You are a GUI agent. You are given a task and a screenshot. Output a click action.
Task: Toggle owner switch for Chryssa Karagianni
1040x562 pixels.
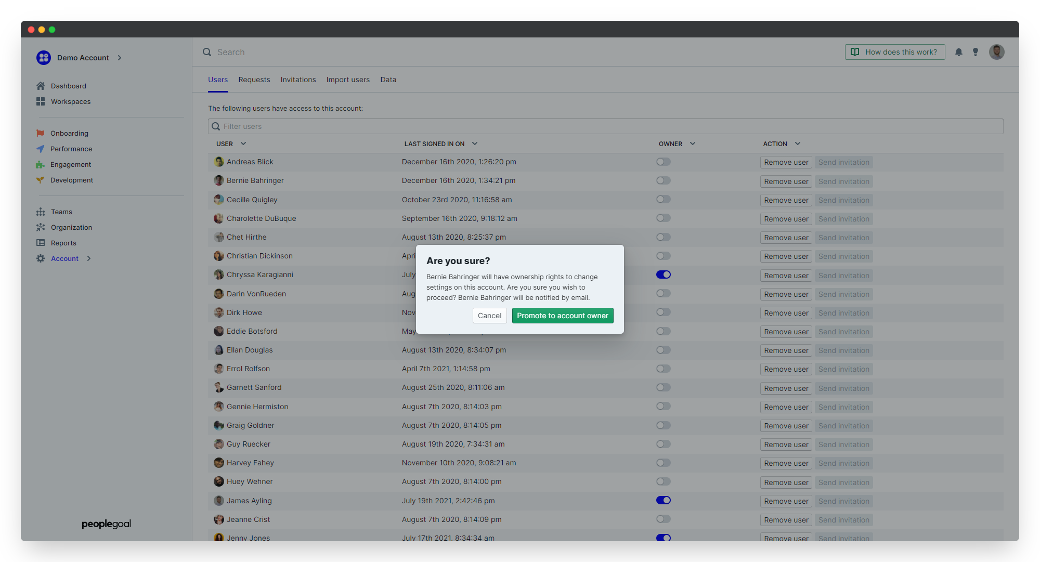pos(663,275)
